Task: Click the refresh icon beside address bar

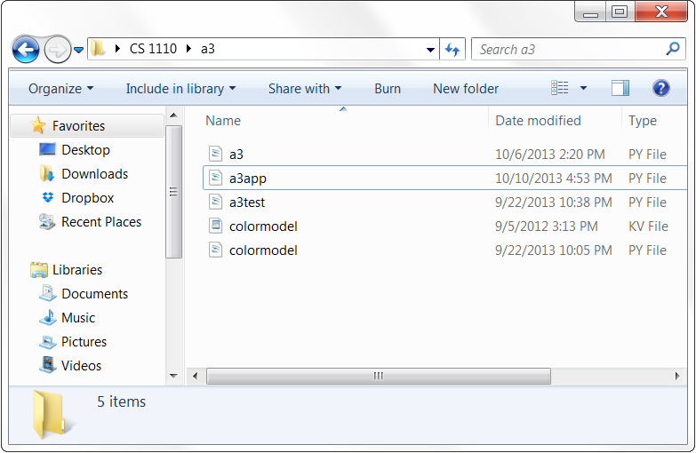Action: tap(452, 50)
